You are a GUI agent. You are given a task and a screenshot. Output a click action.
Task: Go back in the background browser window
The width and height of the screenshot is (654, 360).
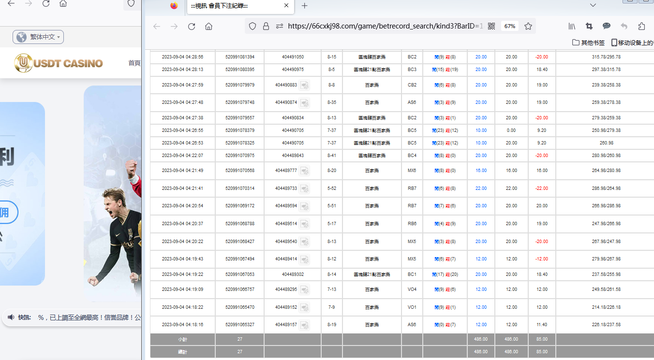11,3
